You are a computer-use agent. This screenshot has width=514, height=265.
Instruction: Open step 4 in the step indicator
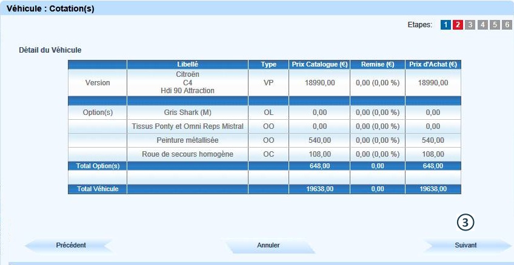[482, 25]
